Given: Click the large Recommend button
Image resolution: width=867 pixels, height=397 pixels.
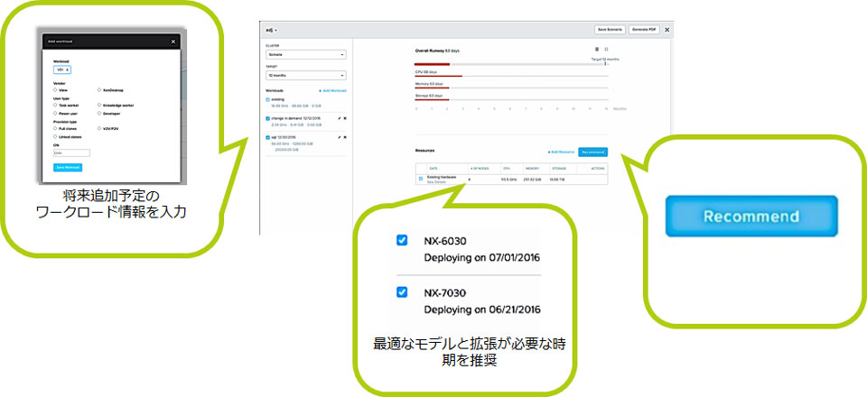Looking at the screenshot, I should (750, 217).
